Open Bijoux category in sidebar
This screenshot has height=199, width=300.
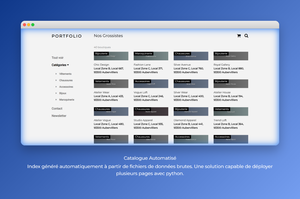click(x=63, y=93)
